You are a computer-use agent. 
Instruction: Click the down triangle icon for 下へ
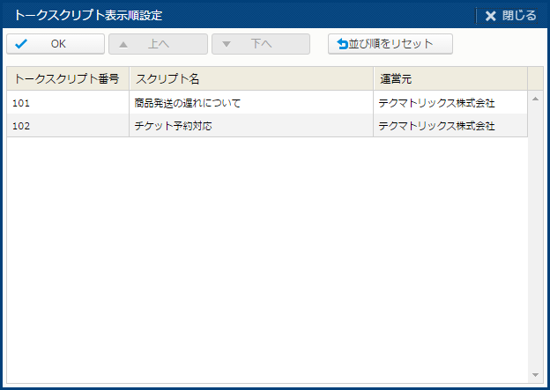[x=227, y=44]
